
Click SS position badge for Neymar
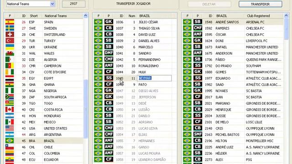109,78
